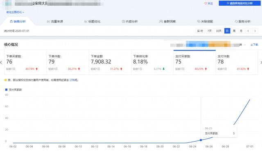The width and height of the screenshot is (262, 151).
Task: Click the 8.18% conversion rate value
Action: point(140,62)
